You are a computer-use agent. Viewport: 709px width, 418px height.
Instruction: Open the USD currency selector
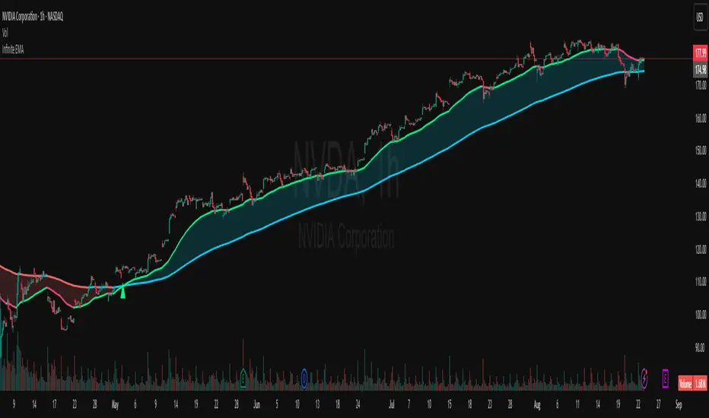[x=700, y=17]
